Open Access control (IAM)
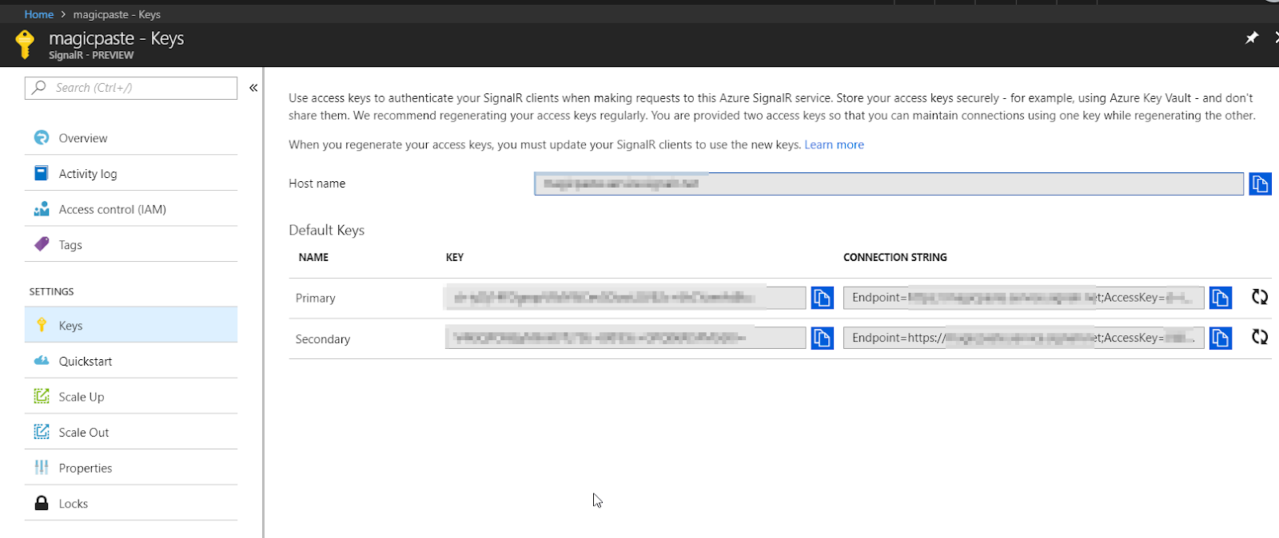 pos(131,209)
